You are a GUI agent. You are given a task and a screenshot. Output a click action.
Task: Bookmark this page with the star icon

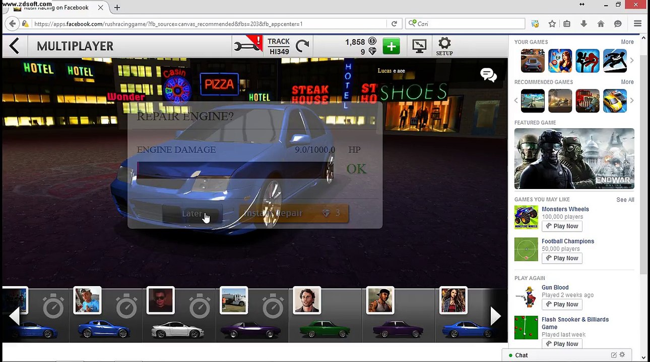pyautogui.click(x=552, y=24)
